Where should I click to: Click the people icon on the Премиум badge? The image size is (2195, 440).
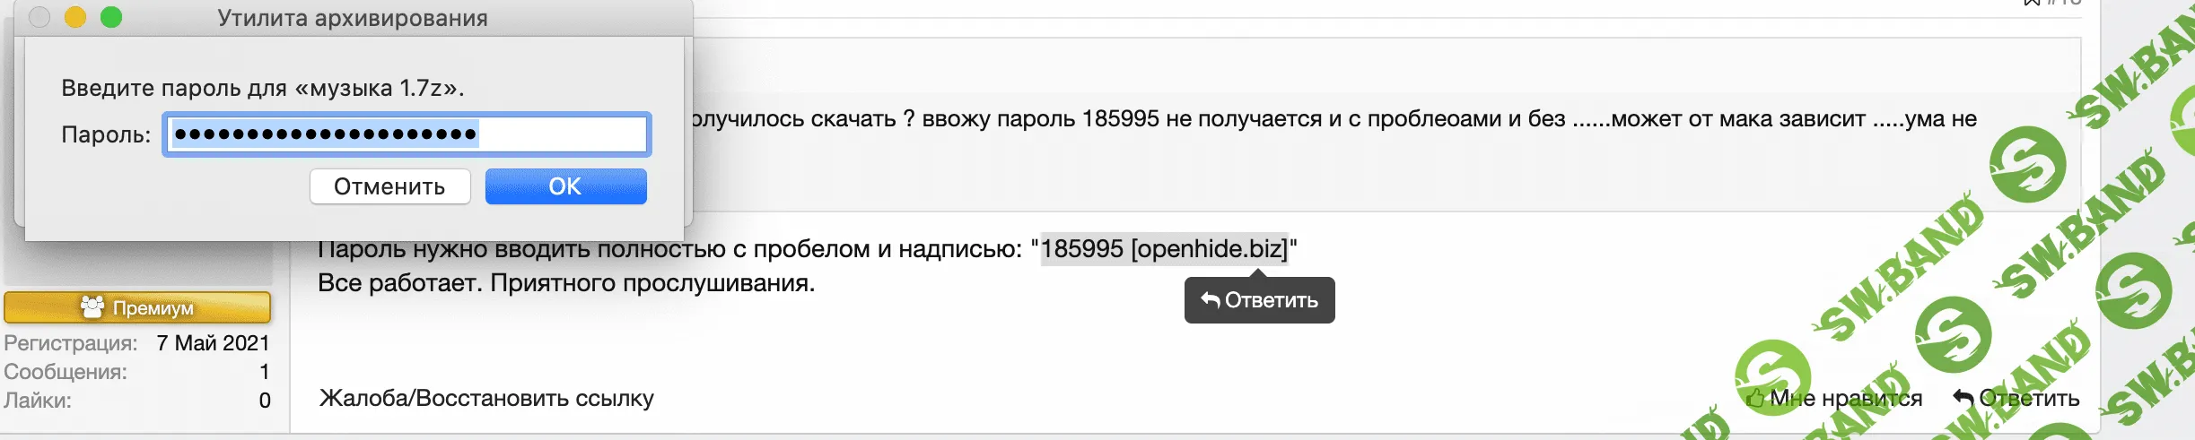tap(92, 307)
